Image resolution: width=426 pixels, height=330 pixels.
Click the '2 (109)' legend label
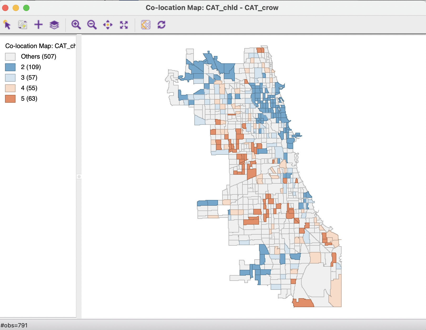click(x=31, y=67)
